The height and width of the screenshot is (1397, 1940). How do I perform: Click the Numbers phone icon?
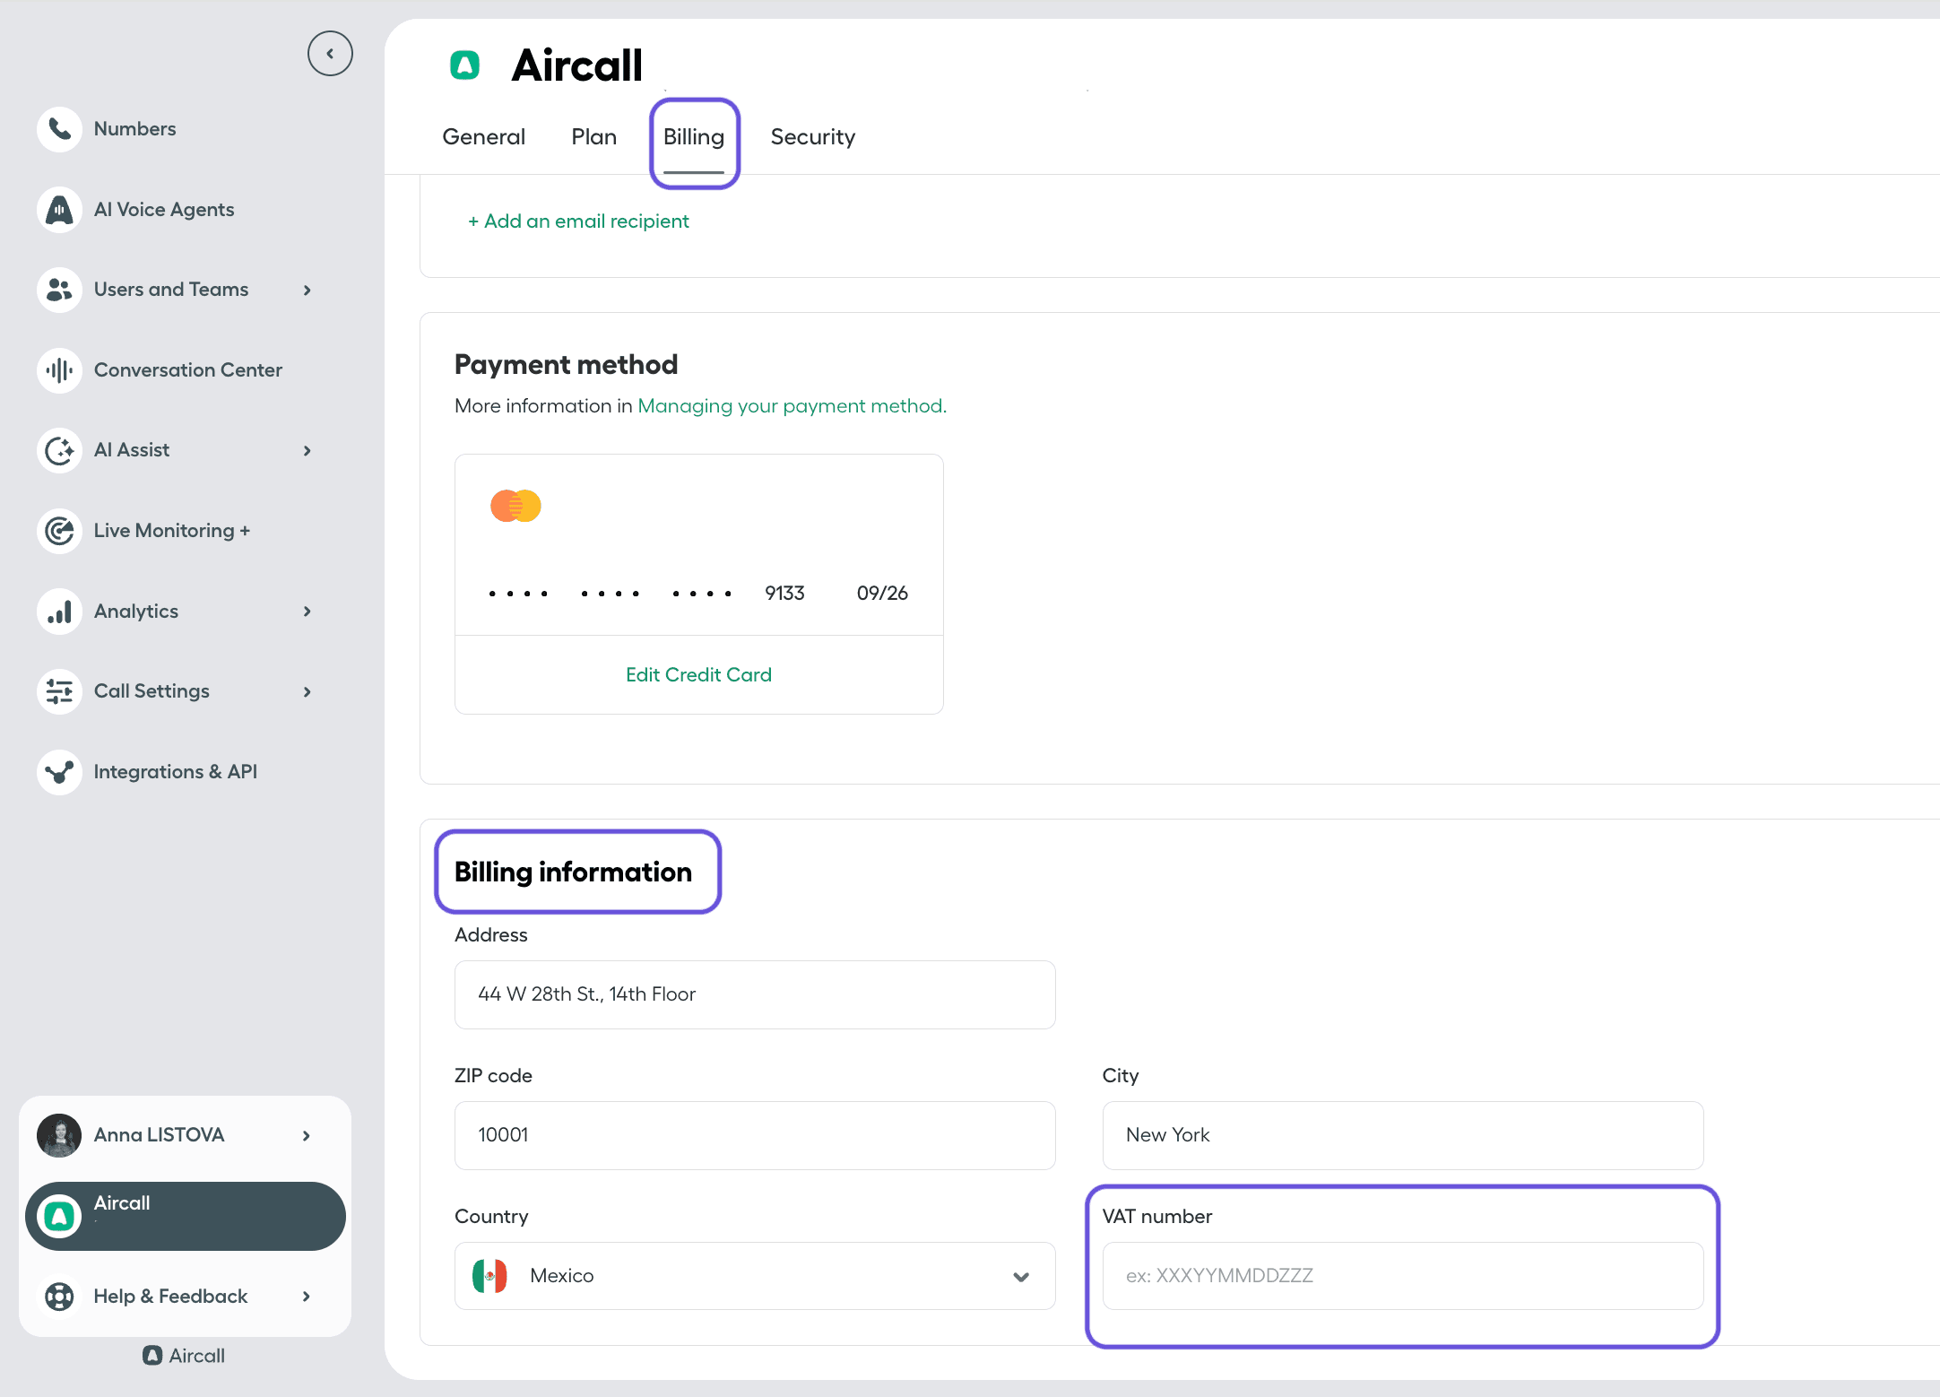pos(59,129)
